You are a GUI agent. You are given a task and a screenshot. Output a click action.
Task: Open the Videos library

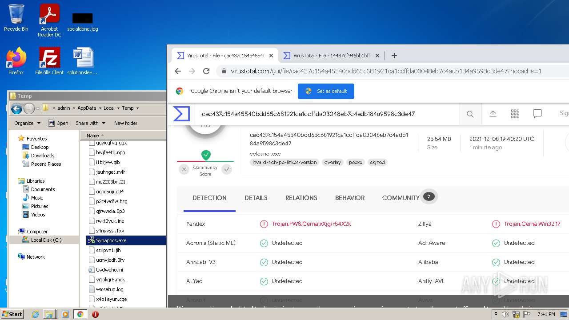[x=38, y=215]
